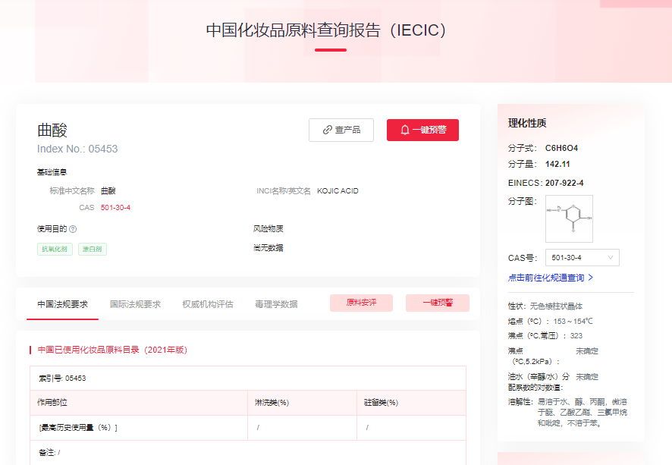Viewport: 672px width, 465px height.
Task: Click the 一键预警 button beside 原料安评
Action: click(437, 303)
